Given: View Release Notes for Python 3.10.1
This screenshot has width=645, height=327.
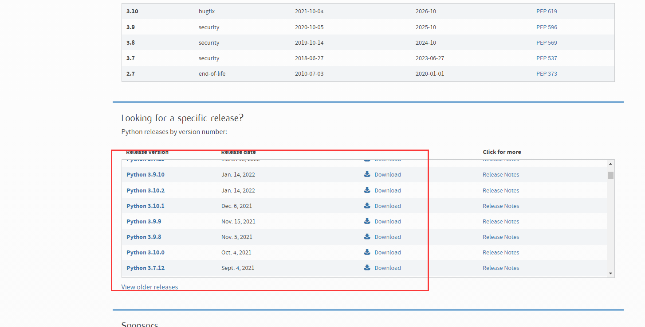Looking at the screenshot, I should [x=501, y=206].
